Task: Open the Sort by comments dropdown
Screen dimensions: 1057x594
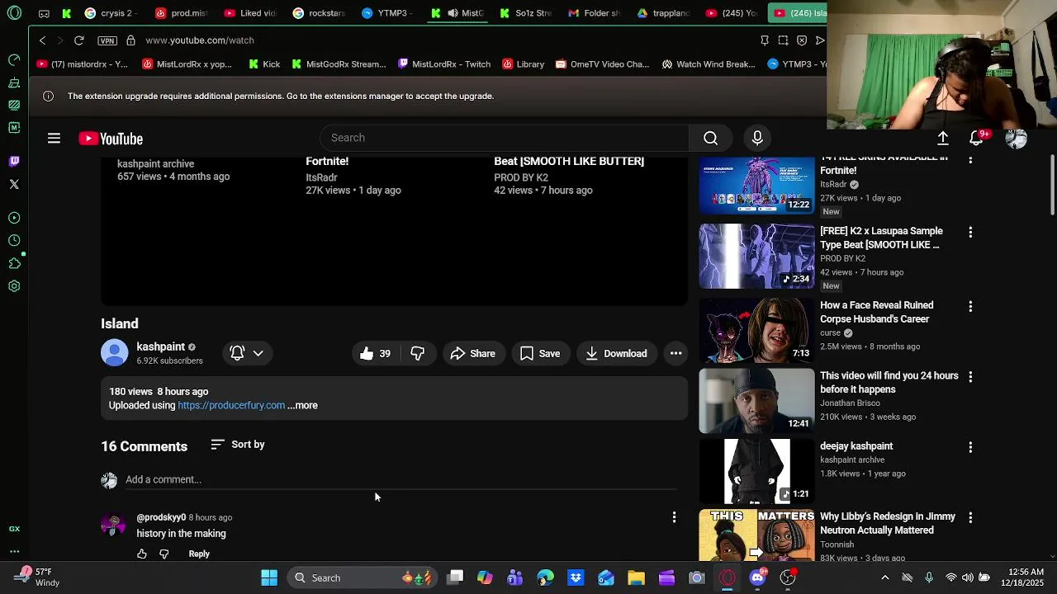Action: point(237,445)
